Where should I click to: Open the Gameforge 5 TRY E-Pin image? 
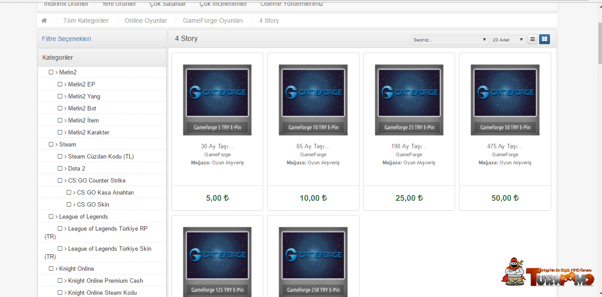click(217, 100)
